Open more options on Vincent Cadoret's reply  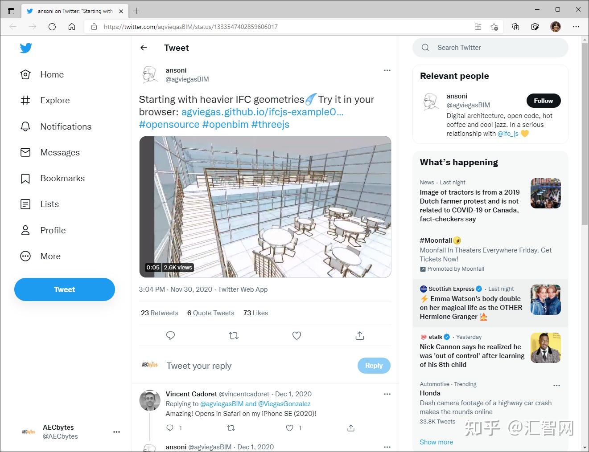point(387,394)
